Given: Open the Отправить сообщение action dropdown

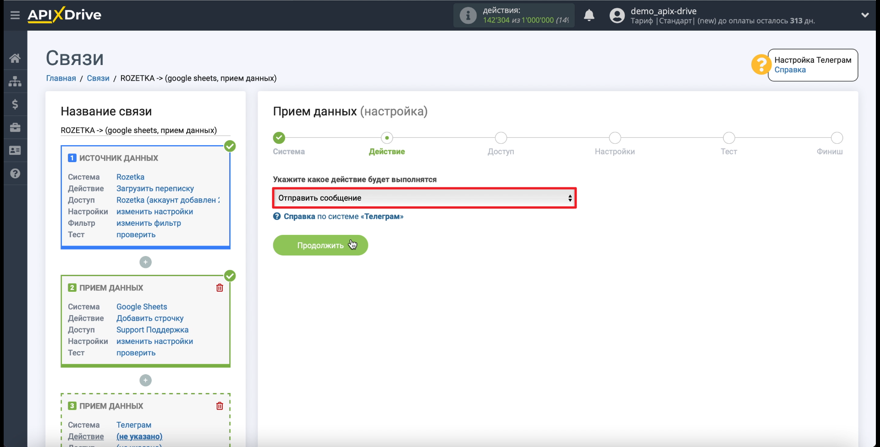Looking at the screenshot, I should [x=424, y=198].
